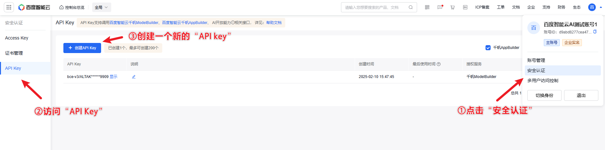Open the 工单 menu
605x150 pixels.
coord(501,7)
